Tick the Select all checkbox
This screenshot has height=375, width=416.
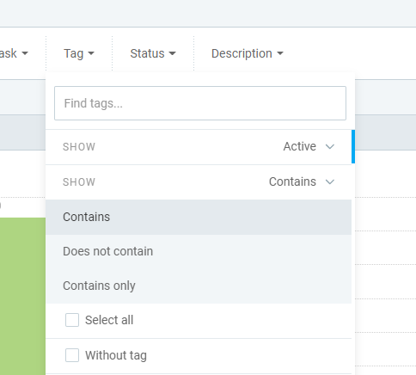click(72, 320)
